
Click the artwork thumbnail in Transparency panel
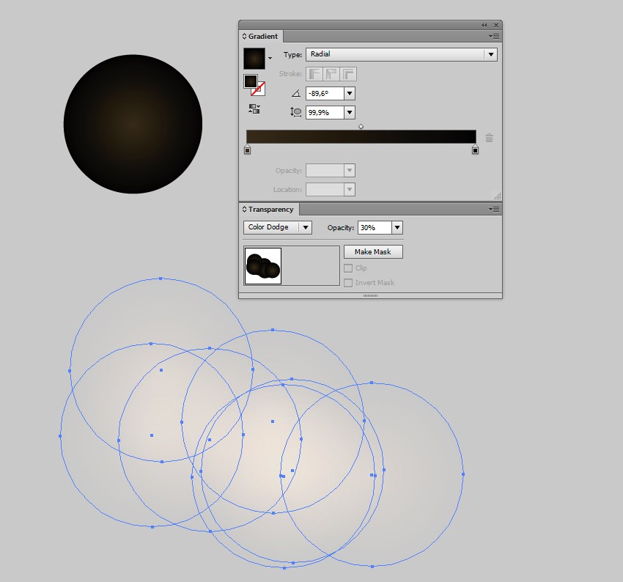tap(263, 266)
